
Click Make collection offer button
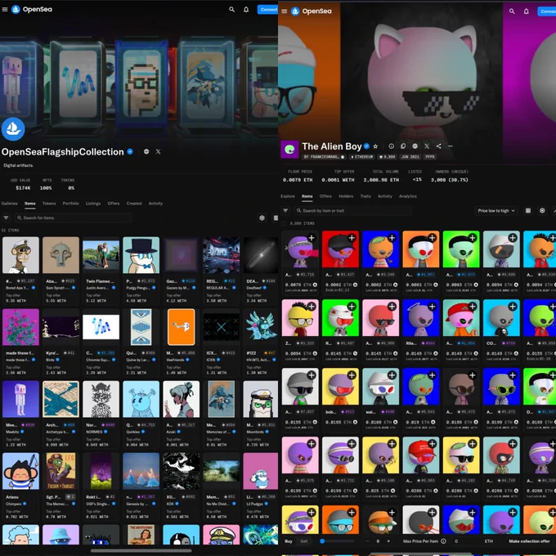point(529,541)
